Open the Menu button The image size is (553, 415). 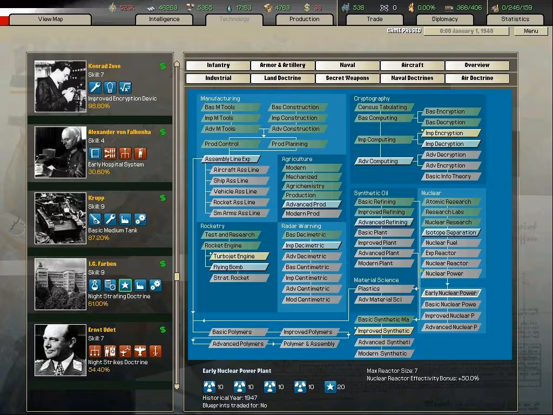point(531,31)
